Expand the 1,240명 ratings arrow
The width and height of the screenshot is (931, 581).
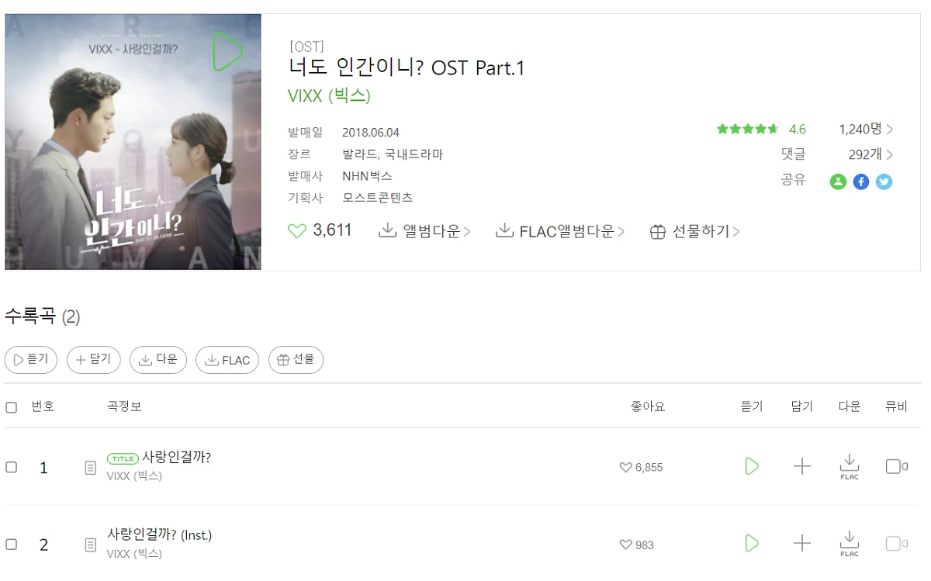(x=889, y=130)
